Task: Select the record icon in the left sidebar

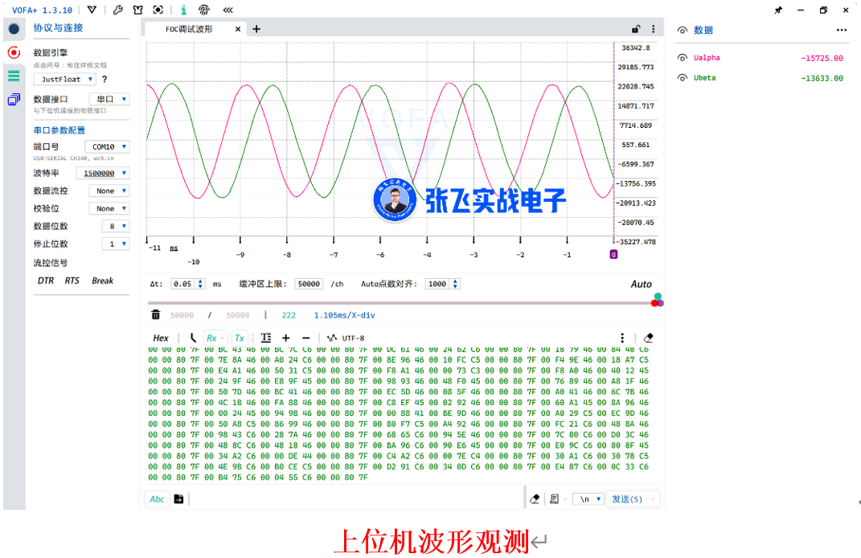Action: pos(13,52)
